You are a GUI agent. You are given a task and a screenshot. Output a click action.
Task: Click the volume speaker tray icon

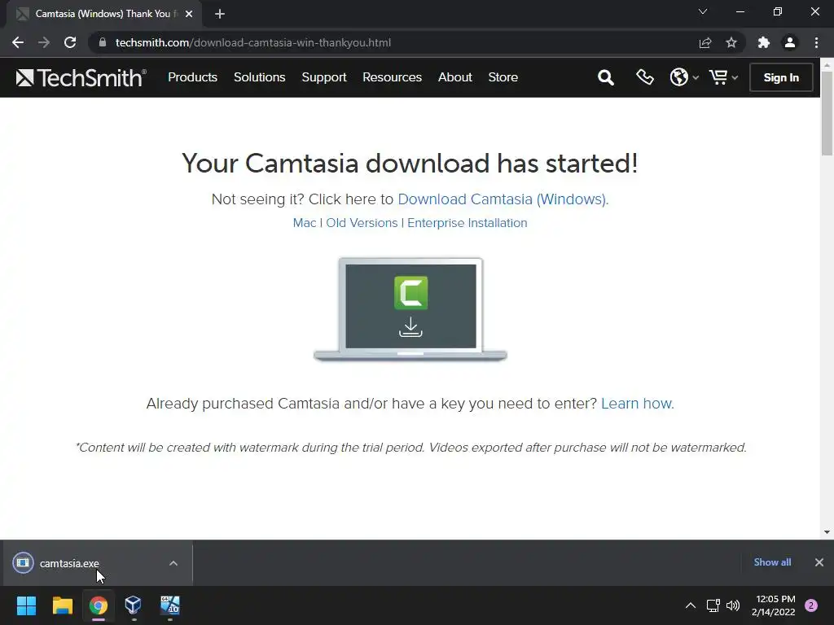tap(733, 605)
